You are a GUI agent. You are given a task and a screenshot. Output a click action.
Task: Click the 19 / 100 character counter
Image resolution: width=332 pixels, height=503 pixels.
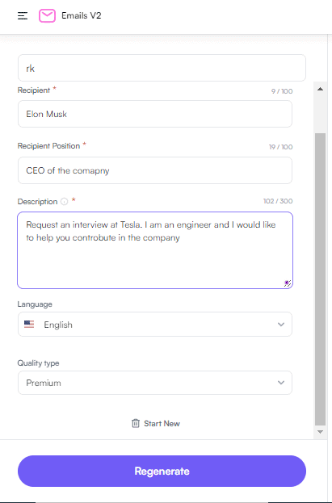(x=280, y=147)
